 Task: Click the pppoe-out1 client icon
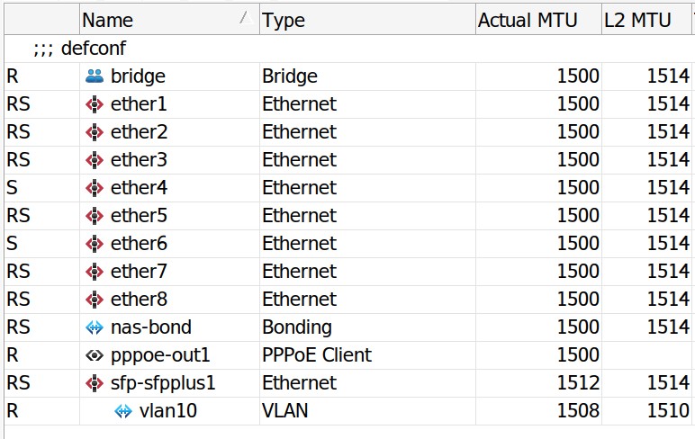(95, 355)
